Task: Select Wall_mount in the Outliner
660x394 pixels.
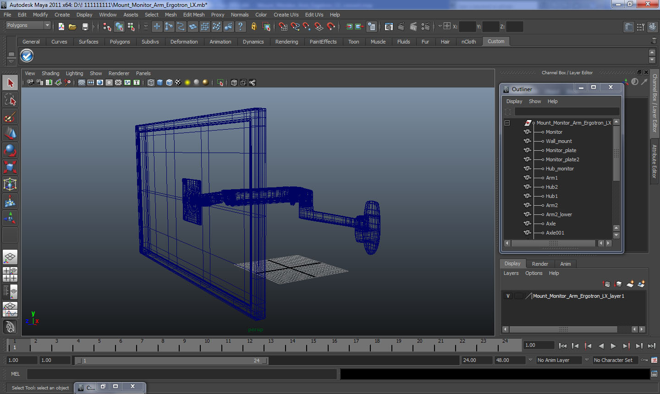Action: [x=559, y=141]
